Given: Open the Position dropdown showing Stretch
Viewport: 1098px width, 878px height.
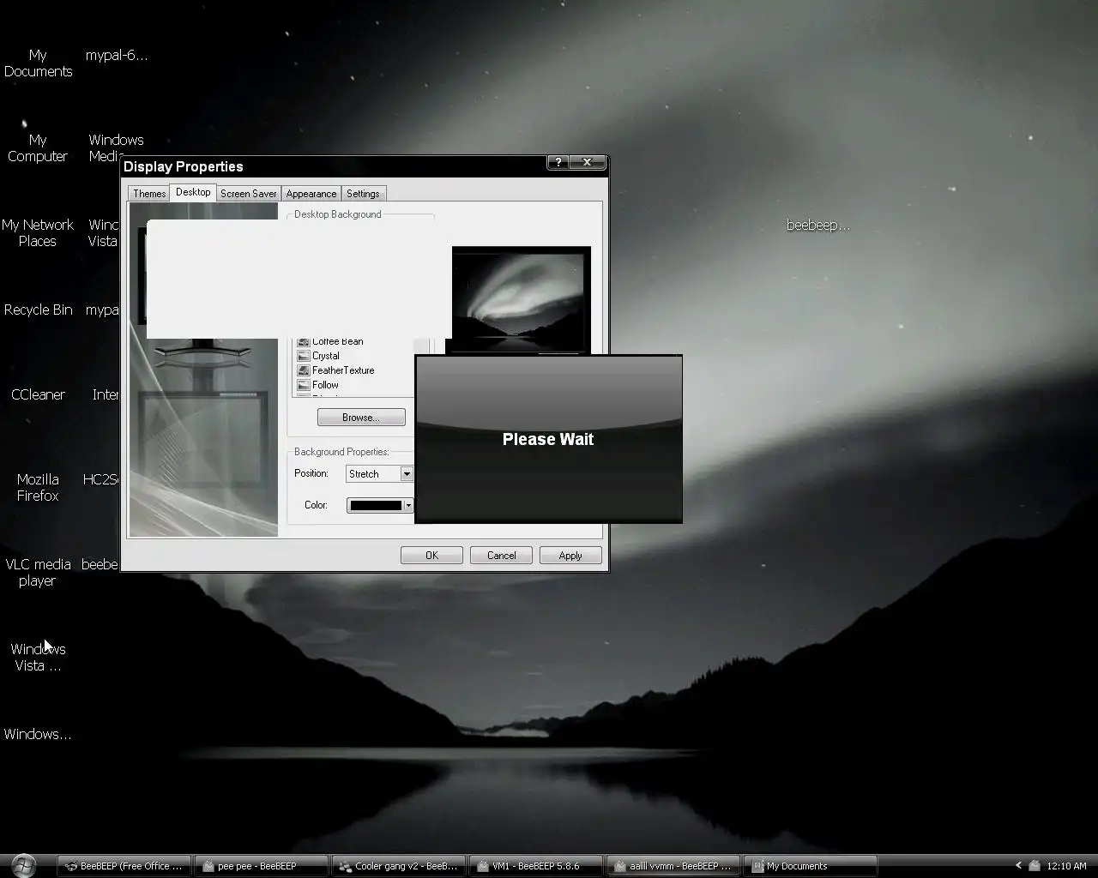Looking at the screenshot, I should tap(380, 474).
